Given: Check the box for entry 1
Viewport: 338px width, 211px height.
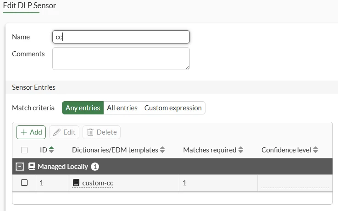Looking at the screenshot, I should pyautogui.click(x=24, y=183).
